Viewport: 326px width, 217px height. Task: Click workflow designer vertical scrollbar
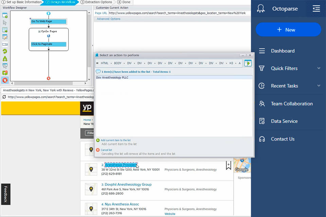89,40
